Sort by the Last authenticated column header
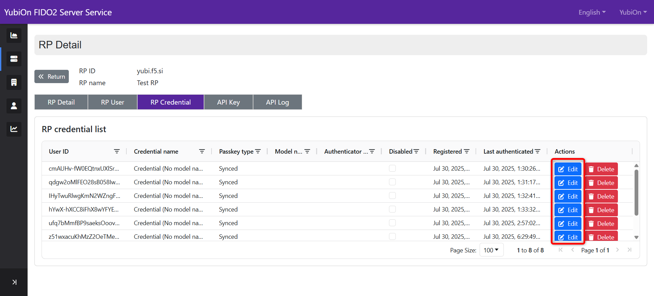The height and width of the screenshot is (296, 654). [508, 152]
